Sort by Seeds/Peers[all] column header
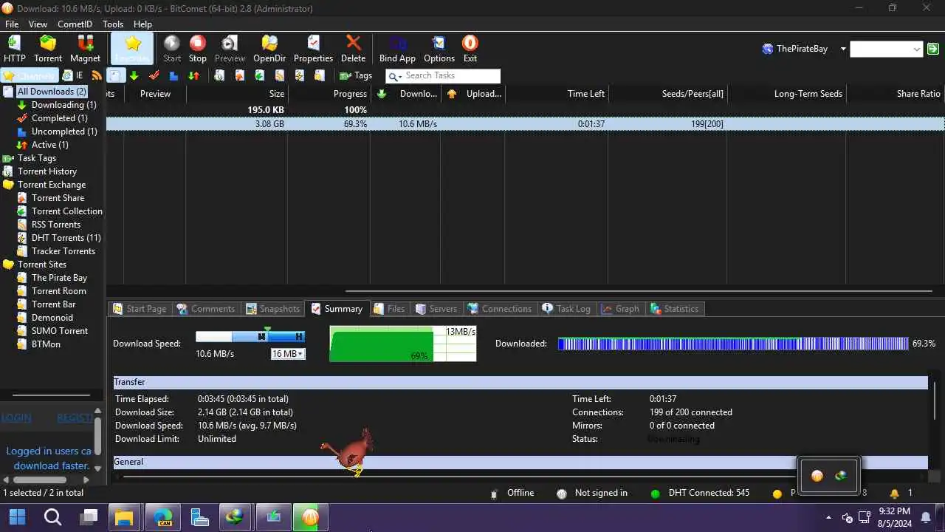This screenshot has width=945, height=532. [x=693, y=94]
